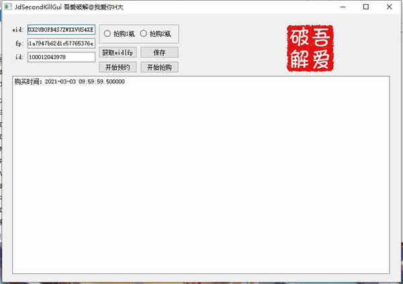Click the id: label
Viewport: 403px width, 284px height.
tap(19, 57)
